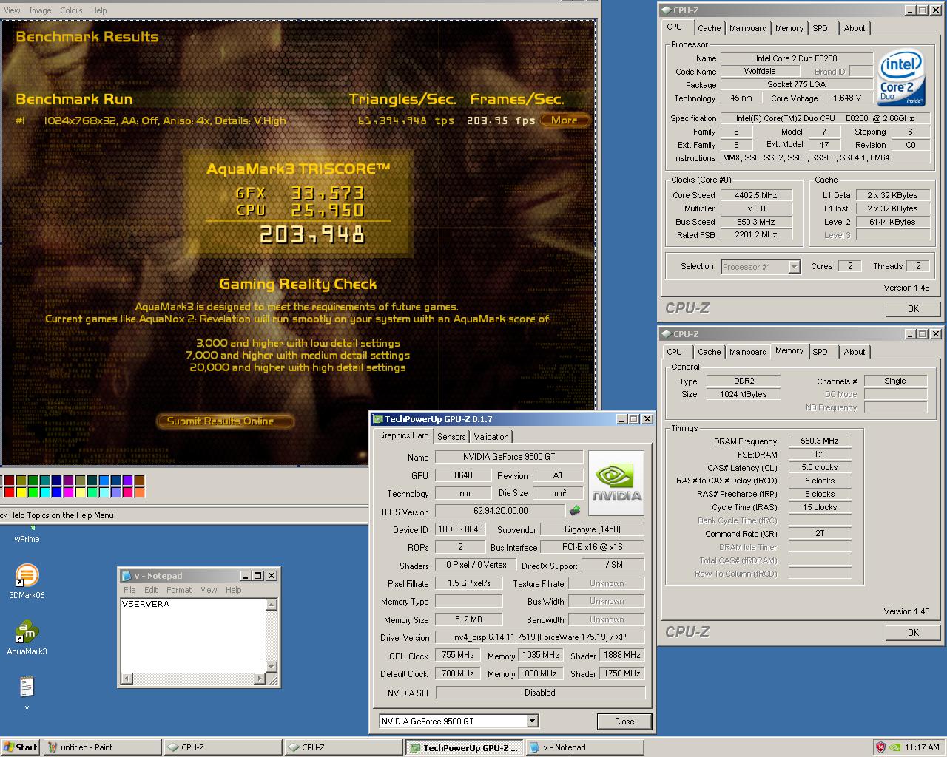Click the BIOS Version field 62.94.2C.00.00
The image size is (947, 757).
coord(500,511)
